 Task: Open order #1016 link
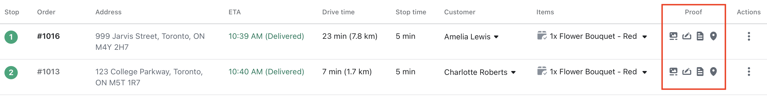pyautogui.click(x=48, y=36)
